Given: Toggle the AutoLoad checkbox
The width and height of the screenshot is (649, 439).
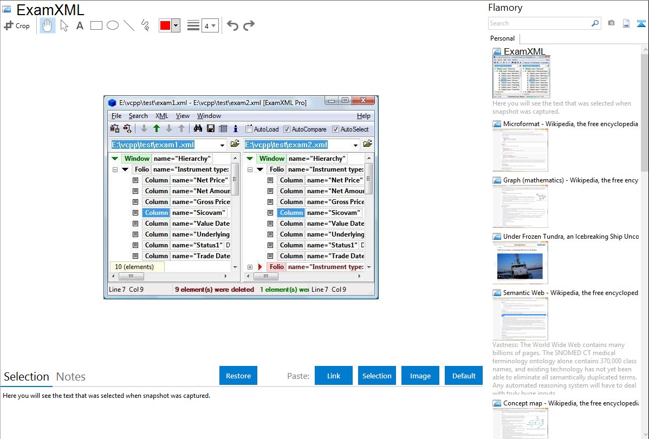Looking at the screenshot, I should [x=249, y=129].
